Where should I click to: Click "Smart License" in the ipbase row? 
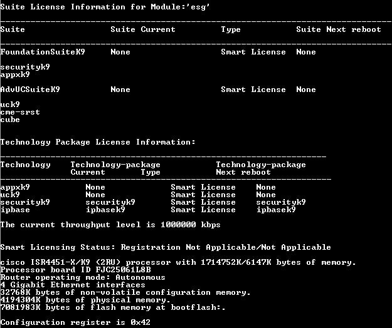[x=203, y=210]
